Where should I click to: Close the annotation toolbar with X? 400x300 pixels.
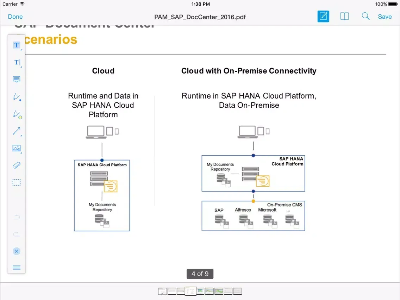coord(17,251)
